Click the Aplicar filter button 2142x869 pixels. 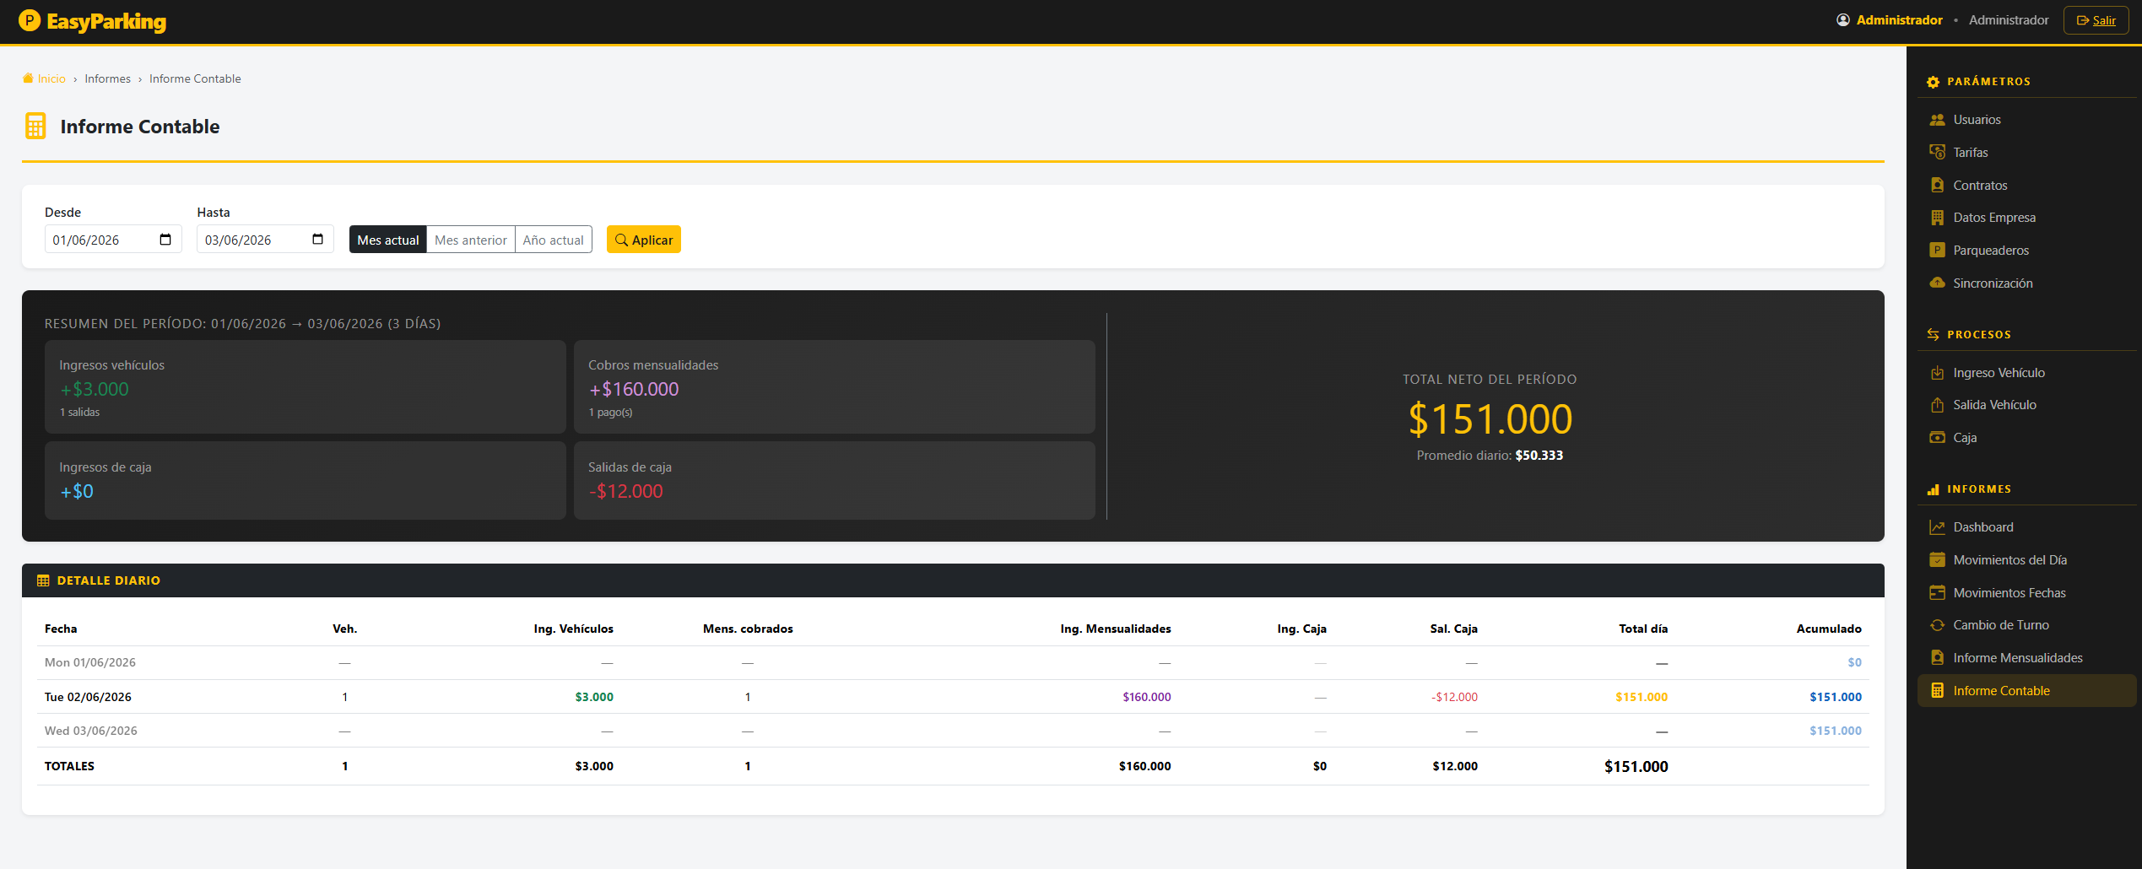click(x=644, y=240)
